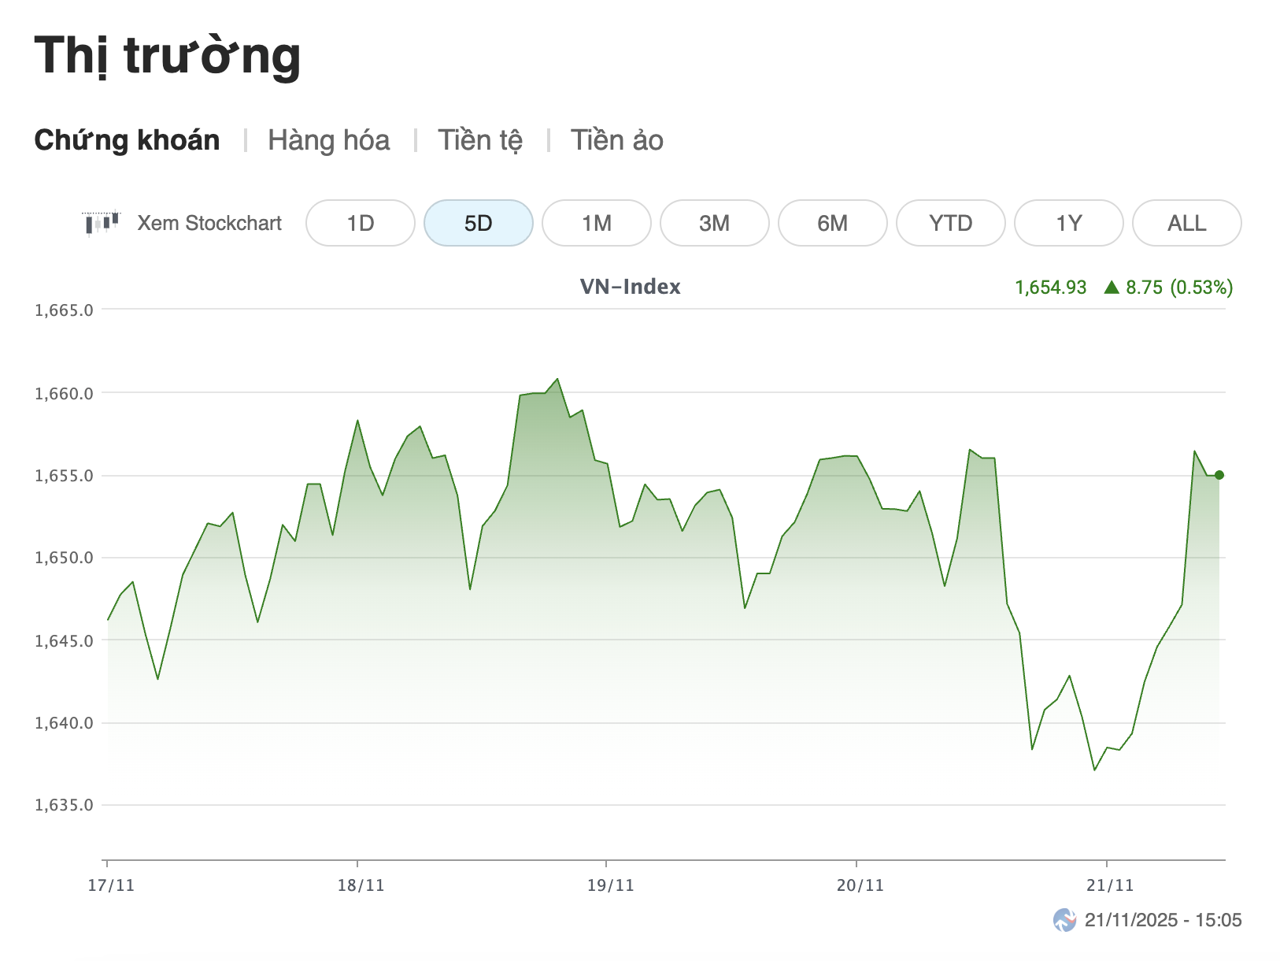The image size is (1280, 961).
Task: Open the Xem Stockchart link
Action: 209,224
